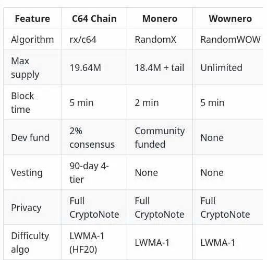Click the LWMA-1 (HF20) cell

click(94, 243)
